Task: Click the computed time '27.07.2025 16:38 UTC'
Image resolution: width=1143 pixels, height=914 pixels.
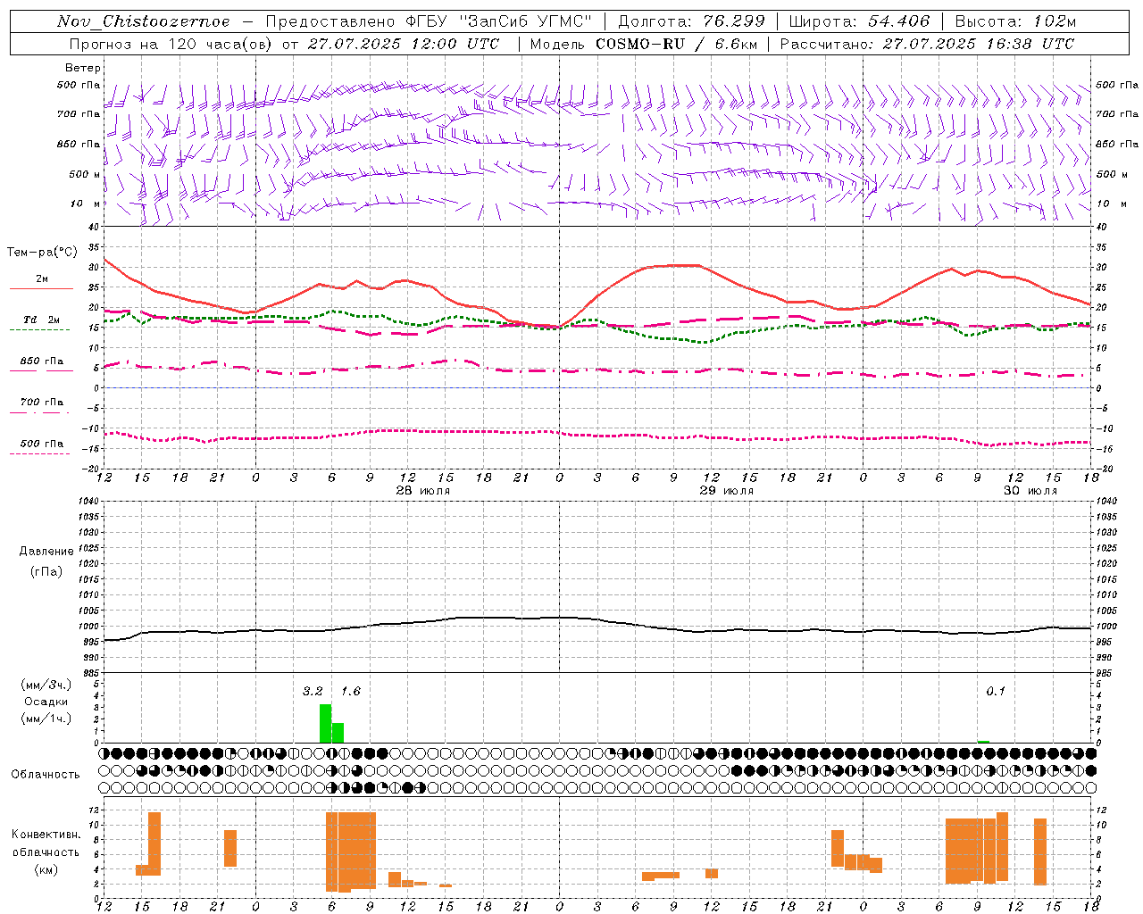Action: coord(979,44)
